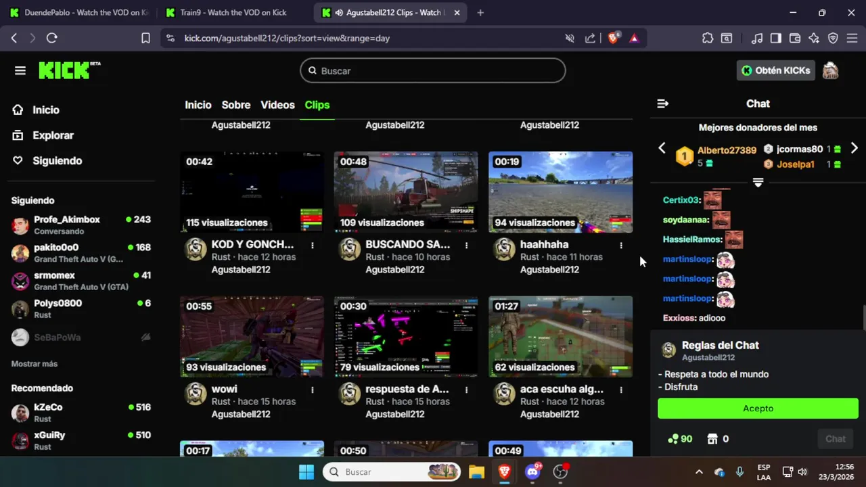The height and width of the screenshot is (487, 866).
Task: Click username Certix03 in chat
Action: (681, 200)
